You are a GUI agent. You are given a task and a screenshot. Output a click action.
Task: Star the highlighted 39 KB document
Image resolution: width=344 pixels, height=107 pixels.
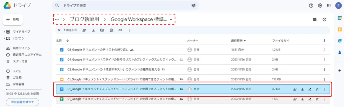coord(317,89)
